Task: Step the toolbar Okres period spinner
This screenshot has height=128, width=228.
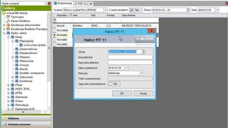Action: pos(188,10)
